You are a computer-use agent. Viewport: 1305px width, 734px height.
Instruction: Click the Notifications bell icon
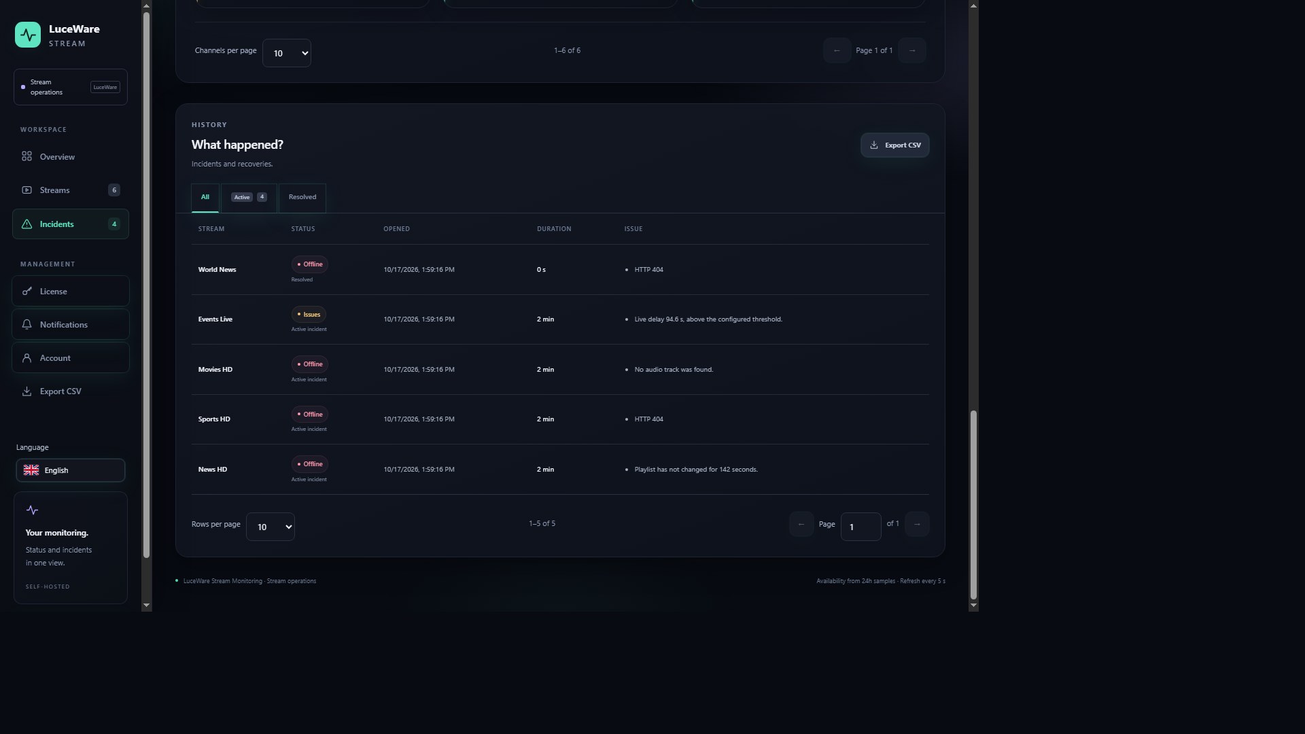tap(27, 325)
